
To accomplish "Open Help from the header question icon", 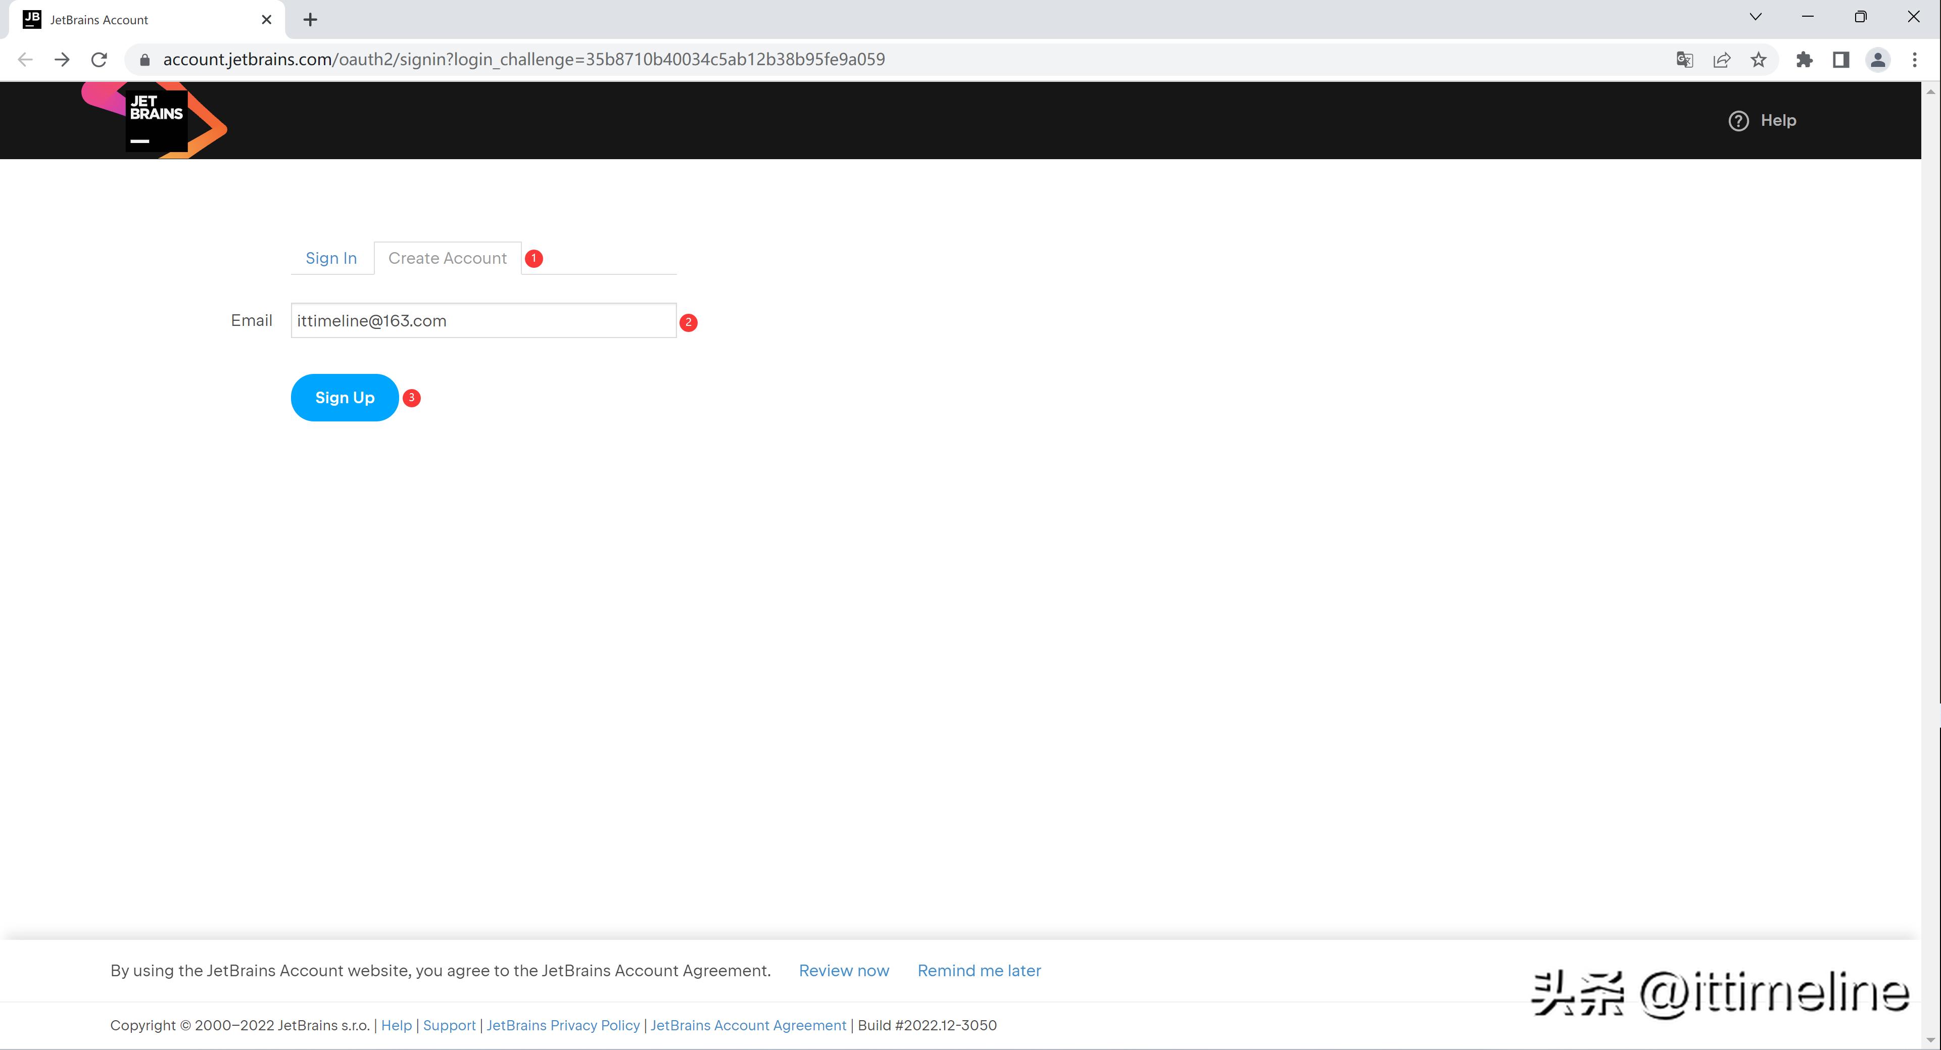I will pyautogui.click(x=1762, y=121).
